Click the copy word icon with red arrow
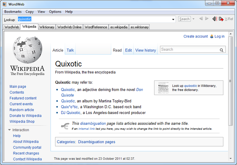Image resolution: width=237 pixels, height=165 pixels. [x=221, y=19]
